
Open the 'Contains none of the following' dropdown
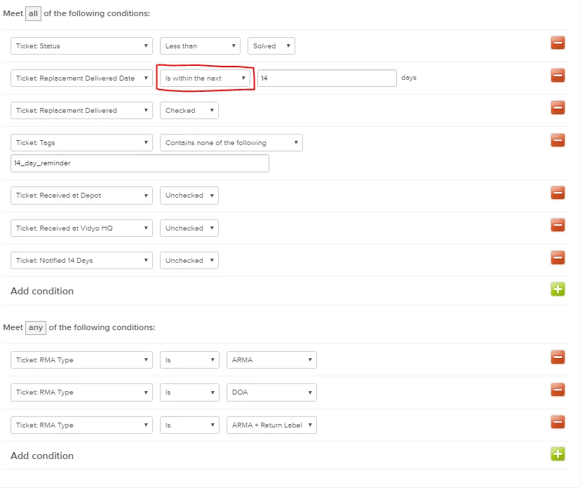[231, 142]
